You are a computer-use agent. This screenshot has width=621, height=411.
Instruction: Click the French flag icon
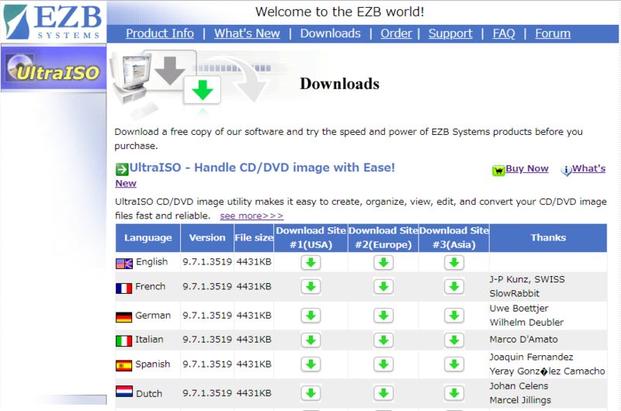coord(124,288)
